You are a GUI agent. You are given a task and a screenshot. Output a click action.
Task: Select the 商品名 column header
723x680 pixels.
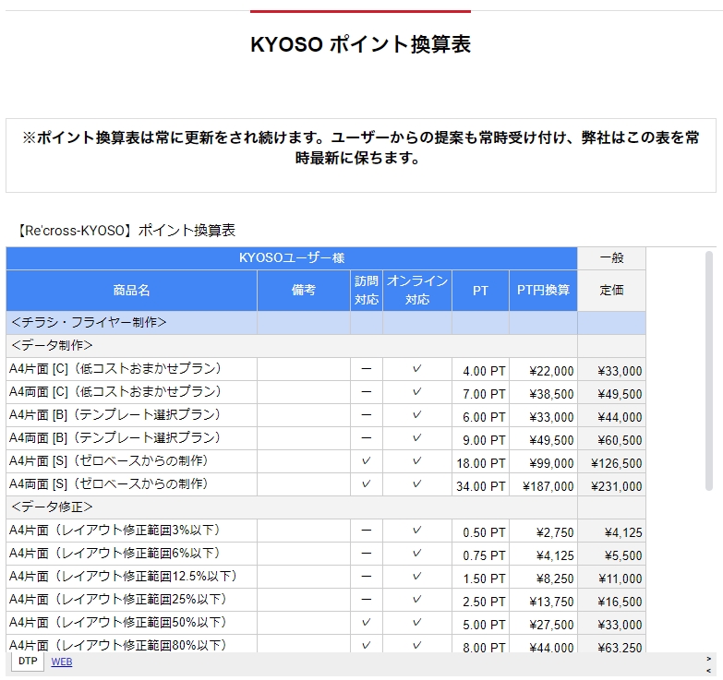tap(131, 291)
